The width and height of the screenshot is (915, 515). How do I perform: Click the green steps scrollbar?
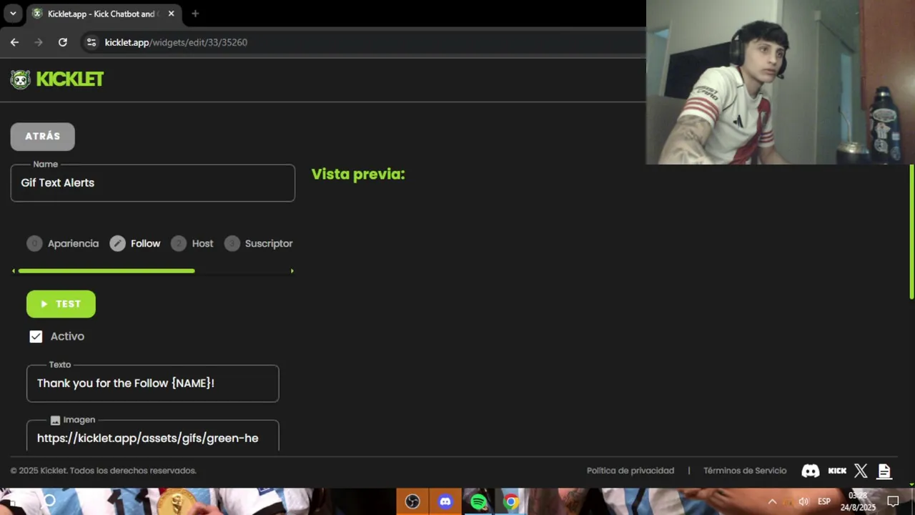tap(106, 271)
